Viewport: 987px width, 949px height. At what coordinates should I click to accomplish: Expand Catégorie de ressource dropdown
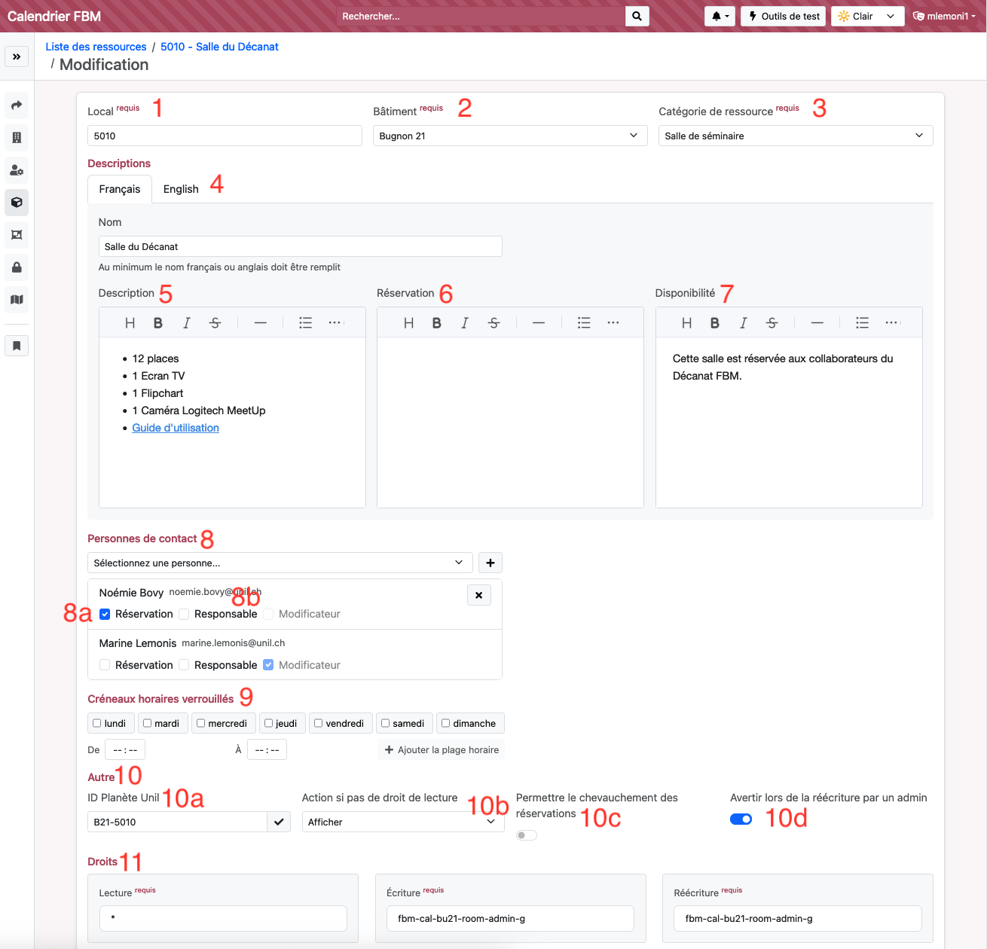(795, 136)
